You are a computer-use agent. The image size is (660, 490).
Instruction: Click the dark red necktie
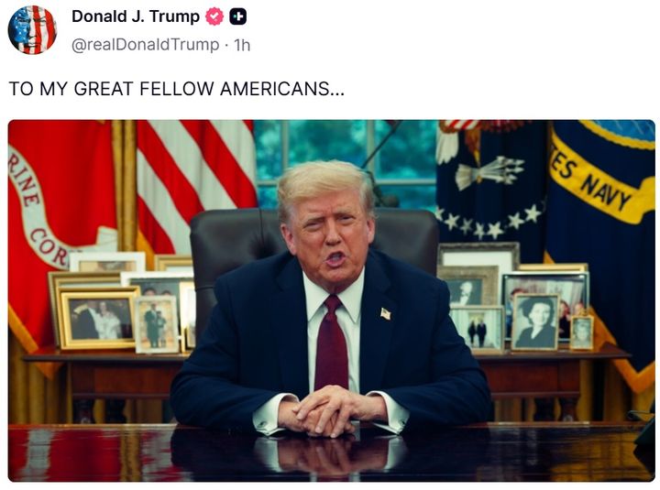(332, 343)
